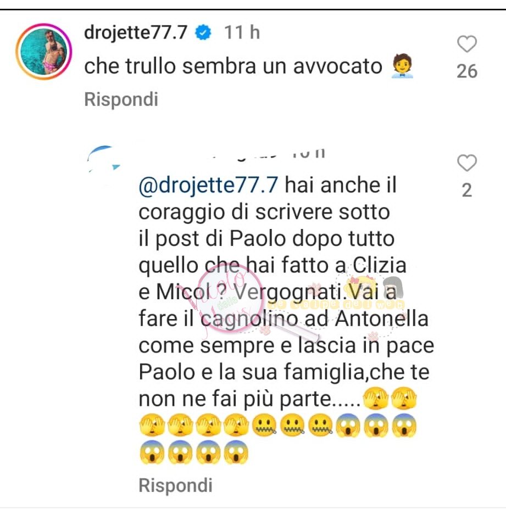This screenshot has width=506, height=509.
Task: Click the office worker emoji after avvocato
Action: [x=402, y=66]
